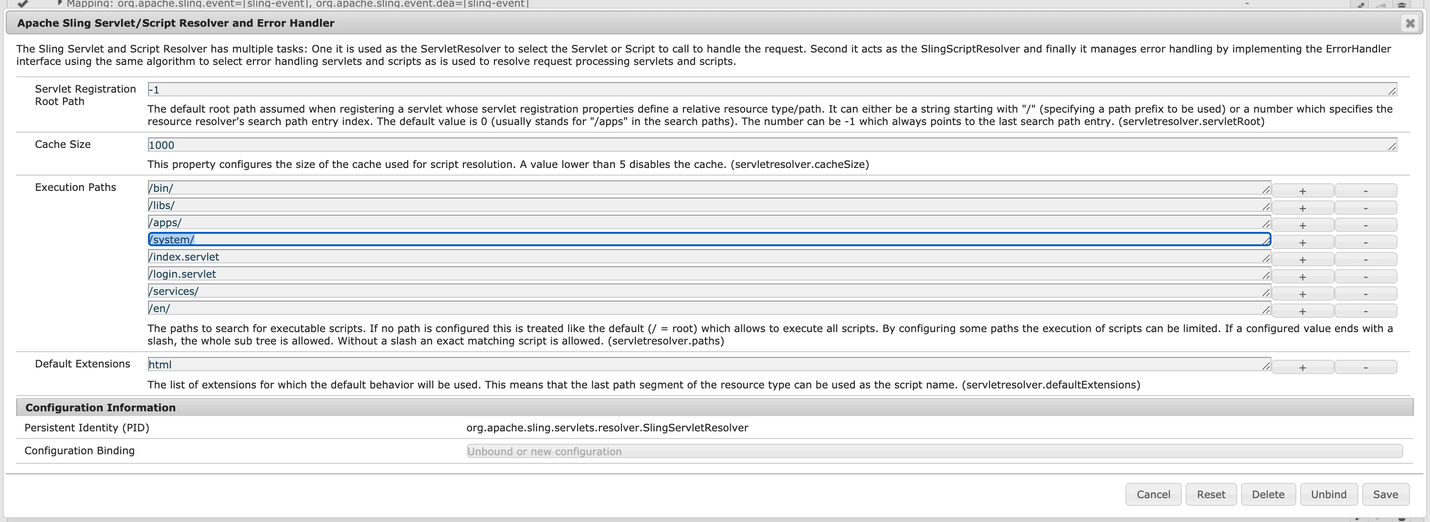Remove the /system/ execution path
Image resolution: width=1430 pixels, height=522 pixels.
1365,242
